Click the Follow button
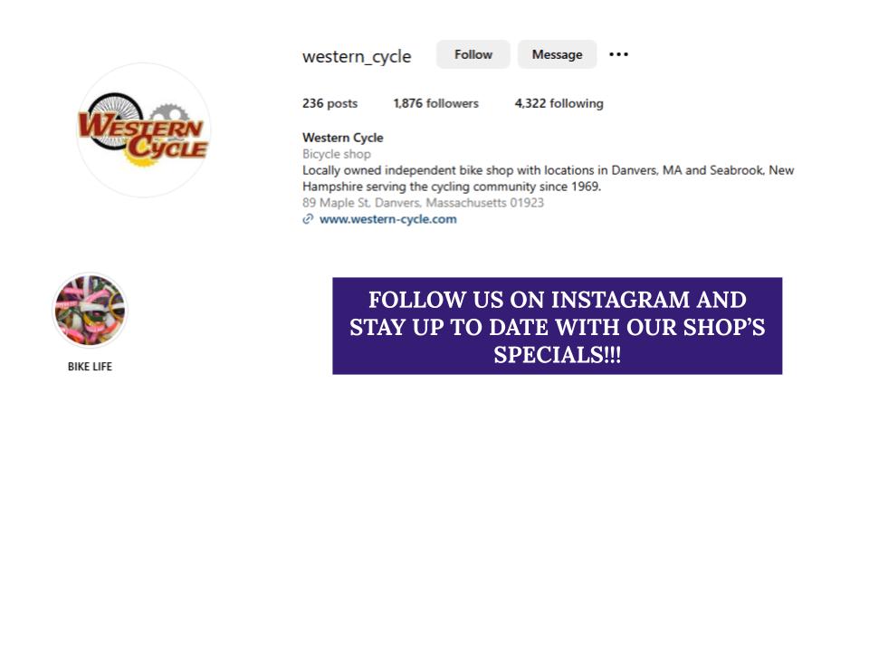 [473, 54]
